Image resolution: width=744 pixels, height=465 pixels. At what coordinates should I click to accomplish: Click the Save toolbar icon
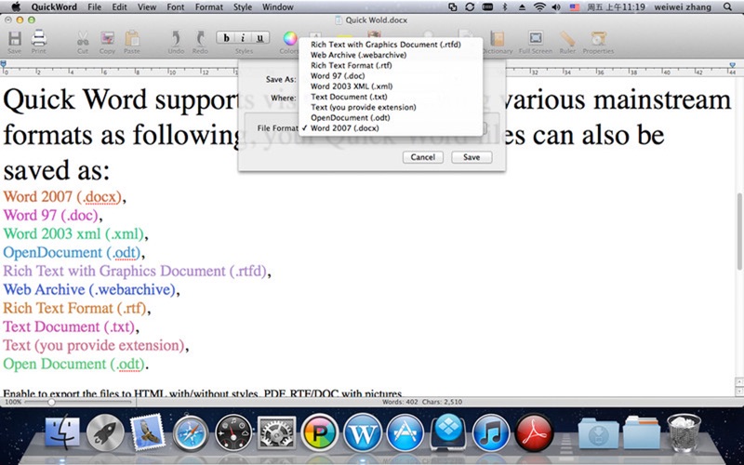coord(15,39)
